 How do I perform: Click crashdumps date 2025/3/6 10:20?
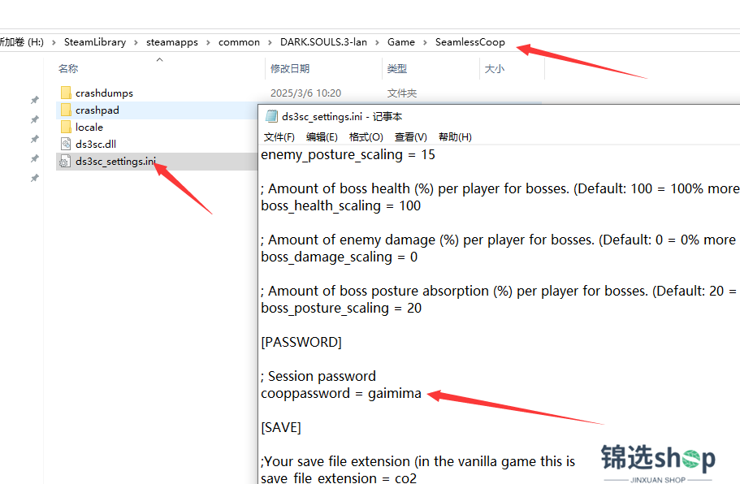(305, 93)
